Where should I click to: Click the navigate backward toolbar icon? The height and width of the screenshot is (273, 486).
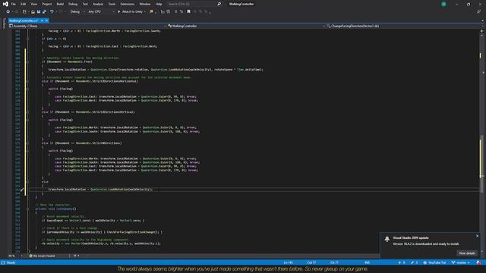(x=8, y=12)
